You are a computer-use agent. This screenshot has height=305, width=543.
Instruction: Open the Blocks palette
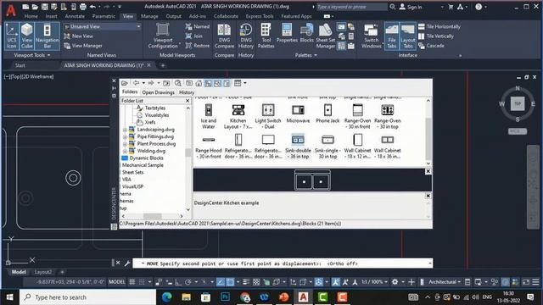[307, 34]
